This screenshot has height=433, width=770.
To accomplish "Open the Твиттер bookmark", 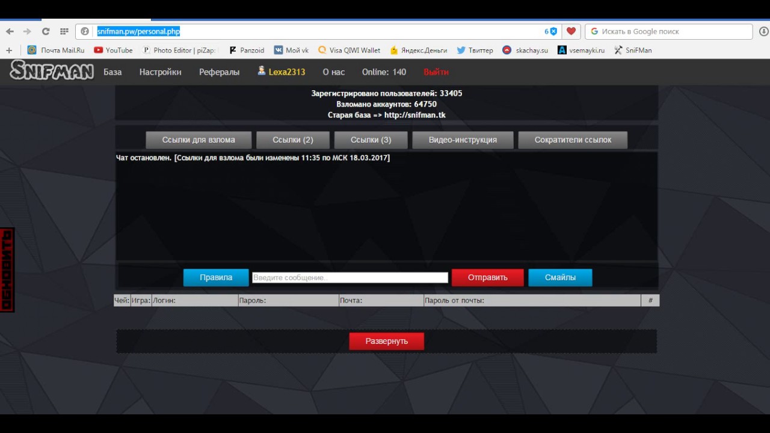I will [475, 51].
